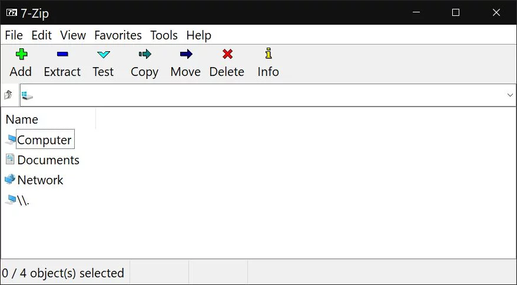Open the Tools menu
The width and height of the screenshot is (517, 285).
pyautogui.click(x=164, y=35)
